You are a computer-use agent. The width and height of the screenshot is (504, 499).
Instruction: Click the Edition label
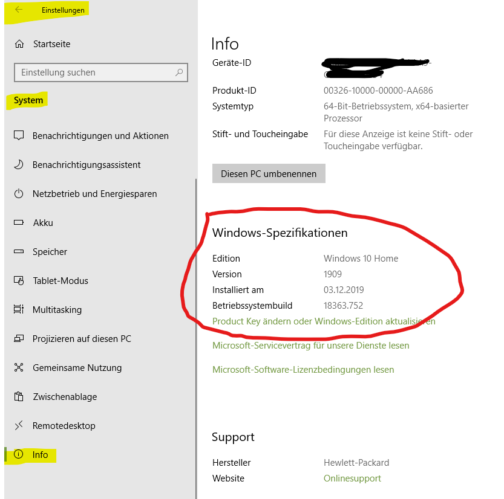(x=226, y=259)
